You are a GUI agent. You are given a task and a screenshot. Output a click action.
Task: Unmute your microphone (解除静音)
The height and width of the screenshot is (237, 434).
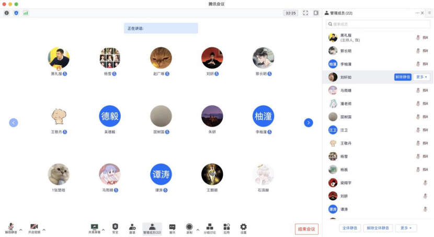[x=11, y=228]
